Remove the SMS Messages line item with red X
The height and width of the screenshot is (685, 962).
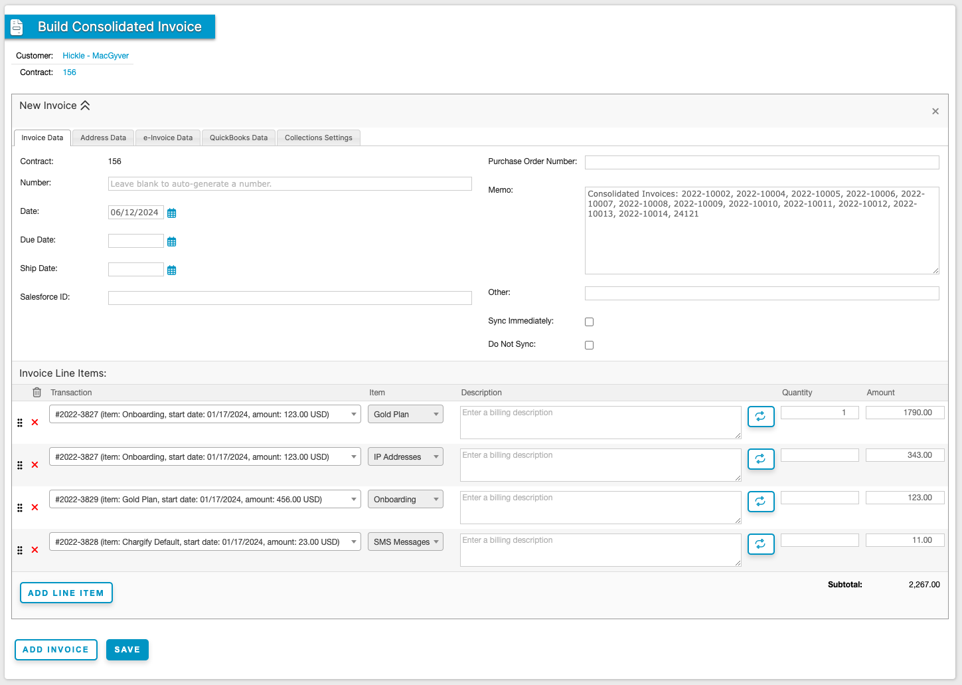click(35, 550)
